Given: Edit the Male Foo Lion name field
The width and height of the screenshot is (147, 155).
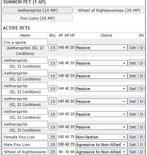Looking at the screenshot, I should point(25,144).
